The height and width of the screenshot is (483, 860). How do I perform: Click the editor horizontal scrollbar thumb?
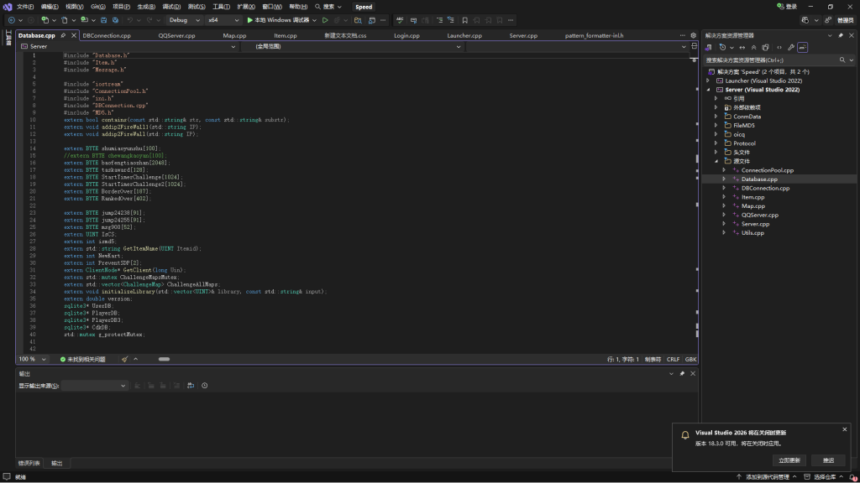click(164, 359)
